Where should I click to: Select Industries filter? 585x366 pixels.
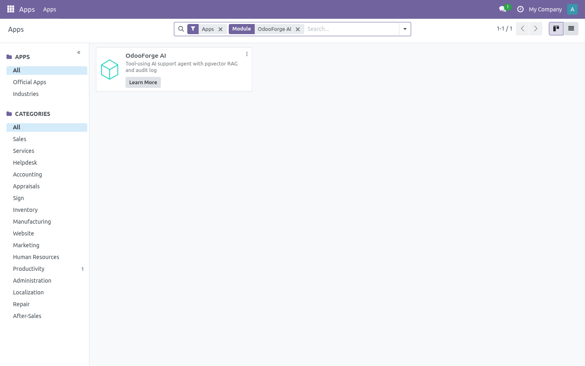click(47, 94)
